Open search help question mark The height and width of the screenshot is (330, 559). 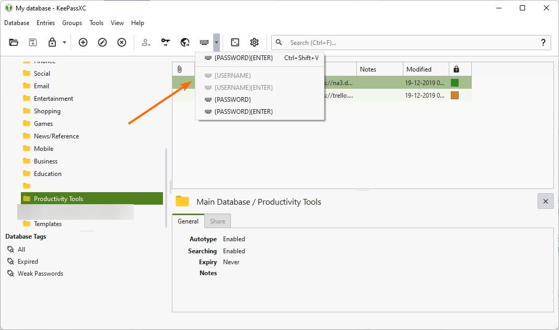[x=543, y=42]
